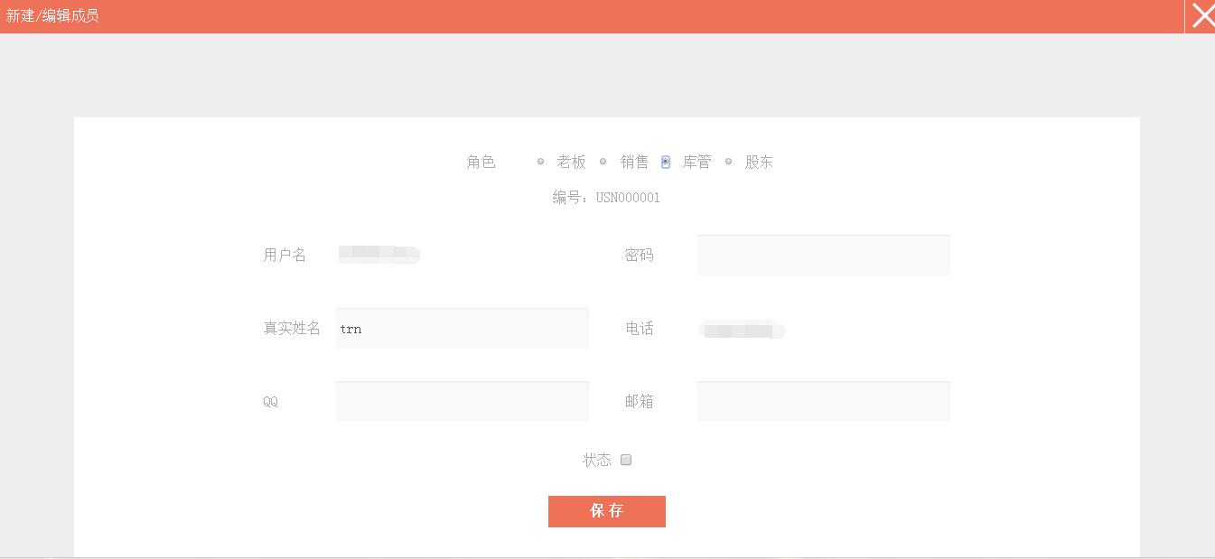Click the QQ input field
Screen dimensions: 1215x559
pyautogui.click(x=462, y=401)
